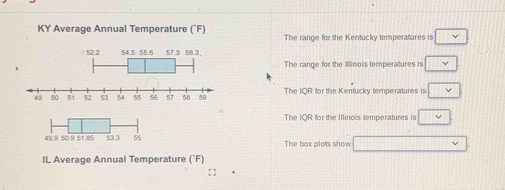505x190 pixels.
Task: Expand the Kentucky IQR dropdown
Action: pos(444,90)
